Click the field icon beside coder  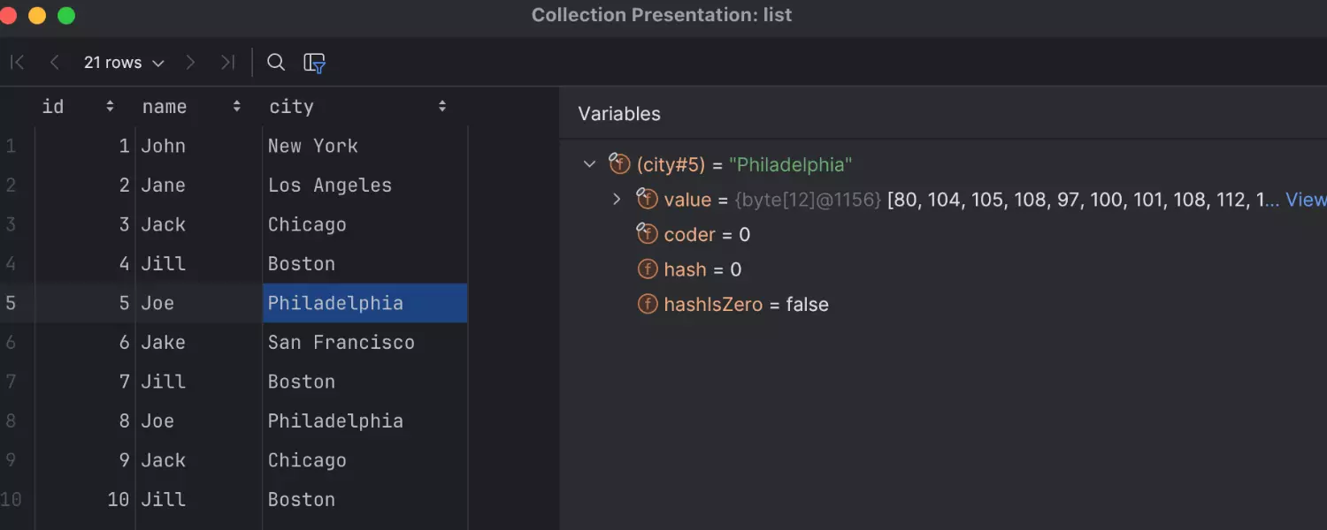tap(648, 234)
